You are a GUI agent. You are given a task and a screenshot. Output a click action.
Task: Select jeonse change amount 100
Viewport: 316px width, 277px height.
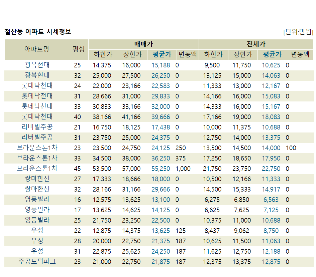point(291,148)
